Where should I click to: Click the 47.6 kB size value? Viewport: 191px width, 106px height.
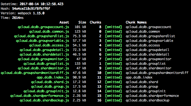80,73
